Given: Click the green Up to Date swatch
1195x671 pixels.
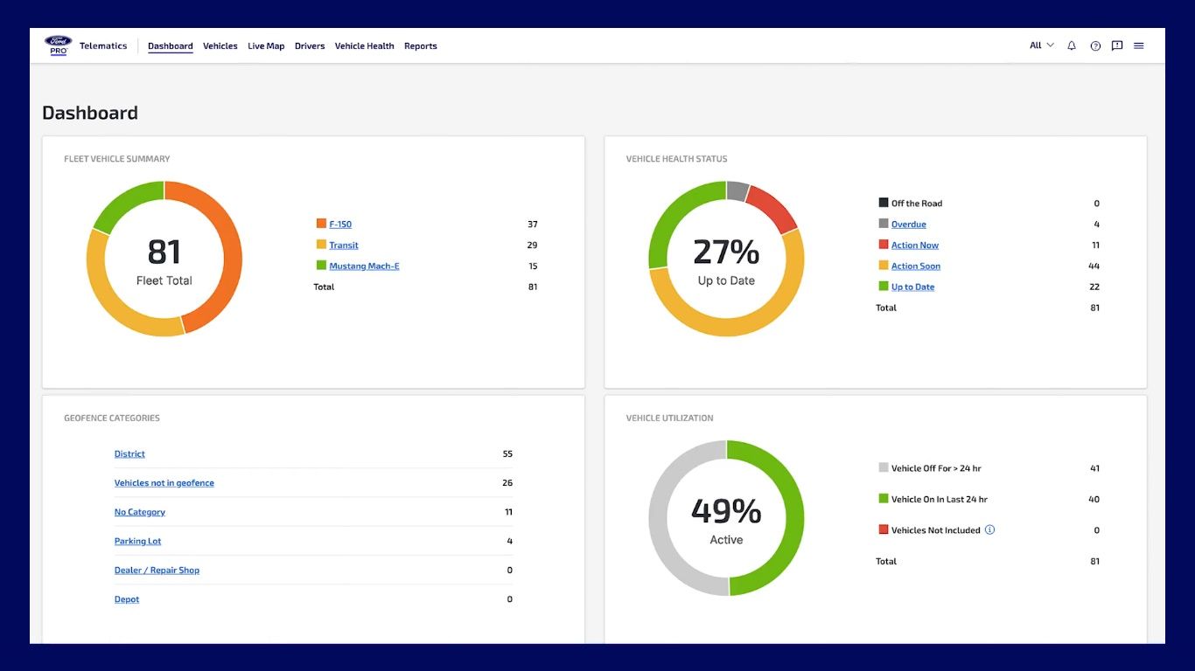Looking at the screenshot, I should [884, 287].
